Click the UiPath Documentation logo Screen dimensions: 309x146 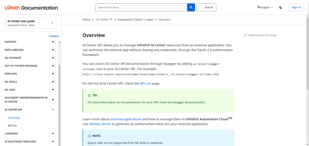tap(31, 8)
